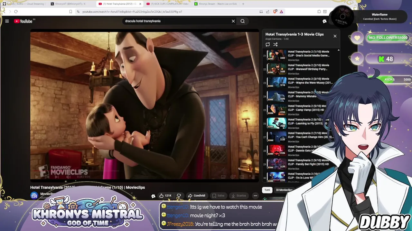Screen dimensions: 412x231
Task: Toggle theater mode on the player
Action: pos(242,177)
